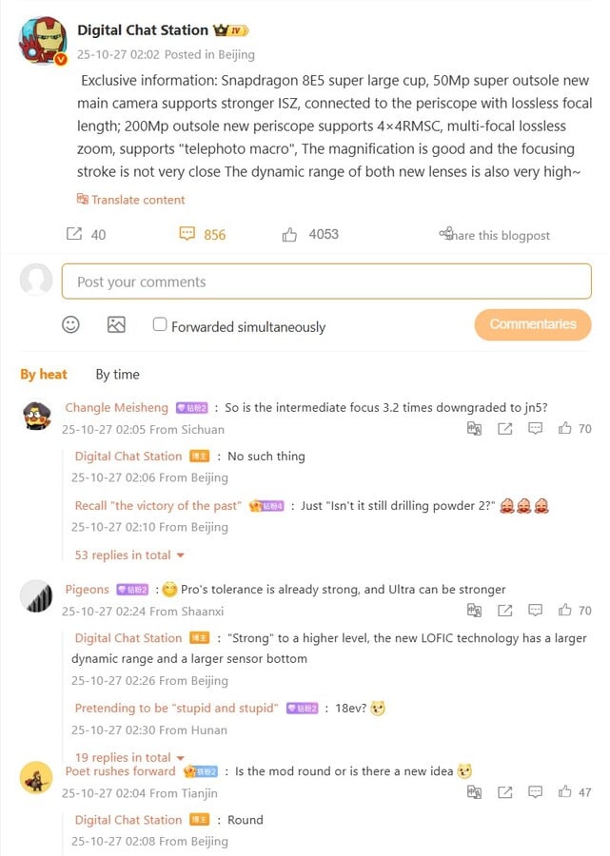Attach an image via the picture icon

[116, 324]
